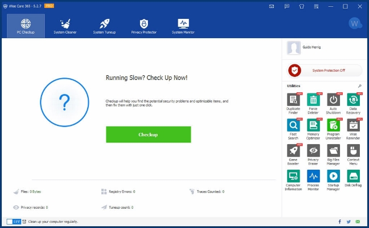Open the skin shirt icon
The height and width of the screenshot is (228, 369).
pos(301,6)
